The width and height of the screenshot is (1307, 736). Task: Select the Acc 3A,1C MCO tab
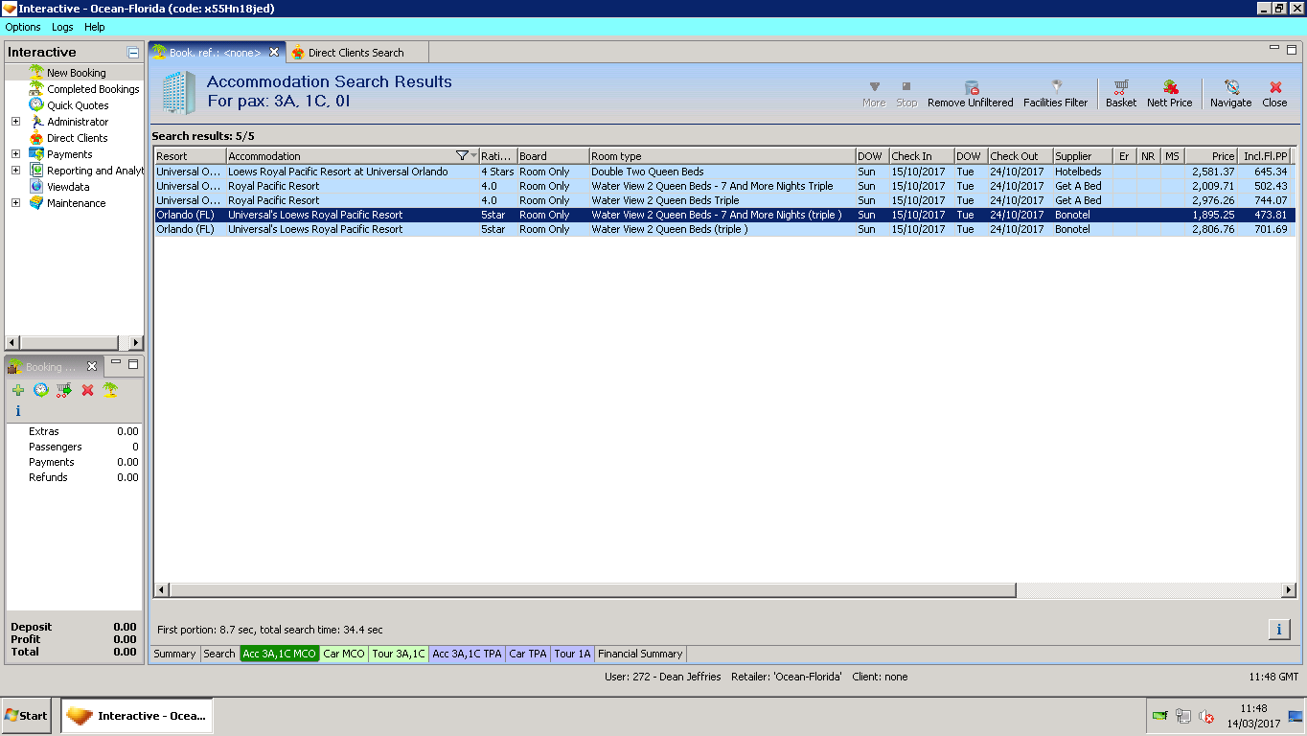(x=279, y=654)
